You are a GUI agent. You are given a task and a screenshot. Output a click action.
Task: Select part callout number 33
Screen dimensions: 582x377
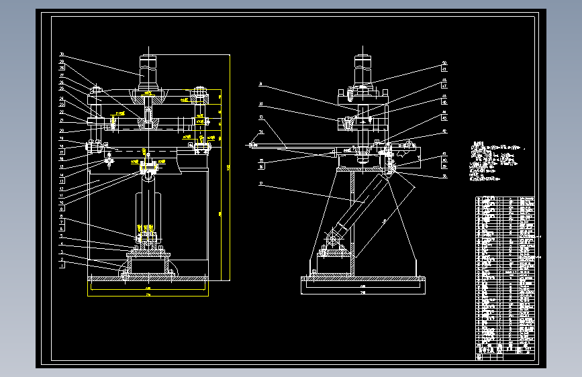coord(261,117)
